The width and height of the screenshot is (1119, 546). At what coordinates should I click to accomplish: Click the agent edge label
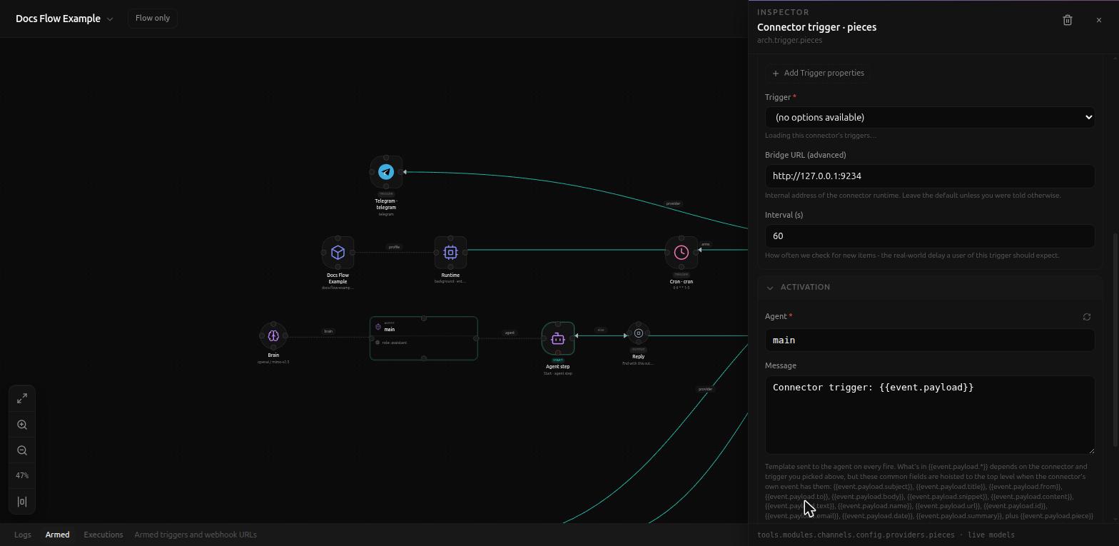[510, 333]
